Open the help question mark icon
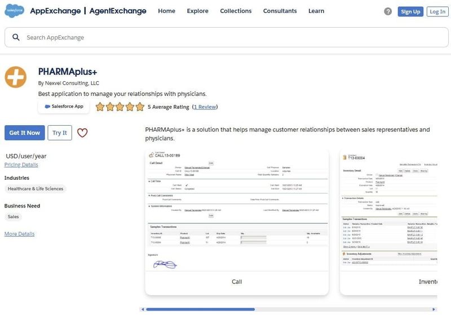The width and height of the screenshot is (451, 315). pyautogui.click(x=388, y=11)
